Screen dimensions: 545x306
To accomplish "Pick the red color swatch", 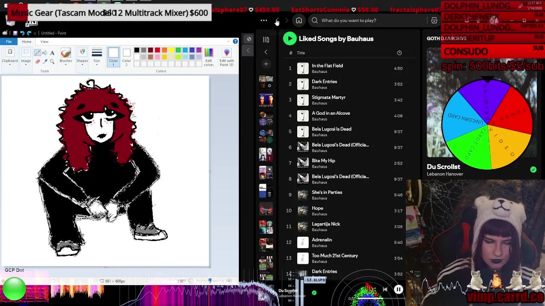I will [158, 50].
